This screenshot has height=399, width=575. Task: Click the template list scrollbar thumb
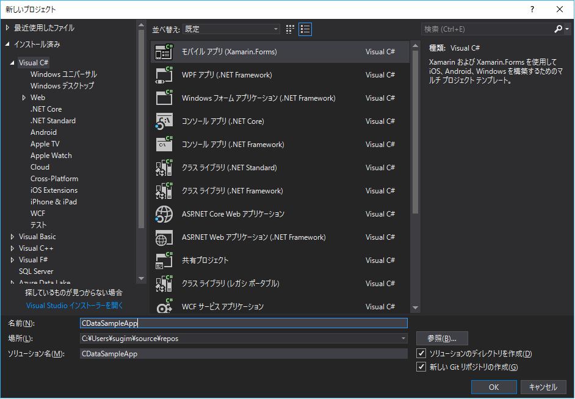click(x=415, y=132)
